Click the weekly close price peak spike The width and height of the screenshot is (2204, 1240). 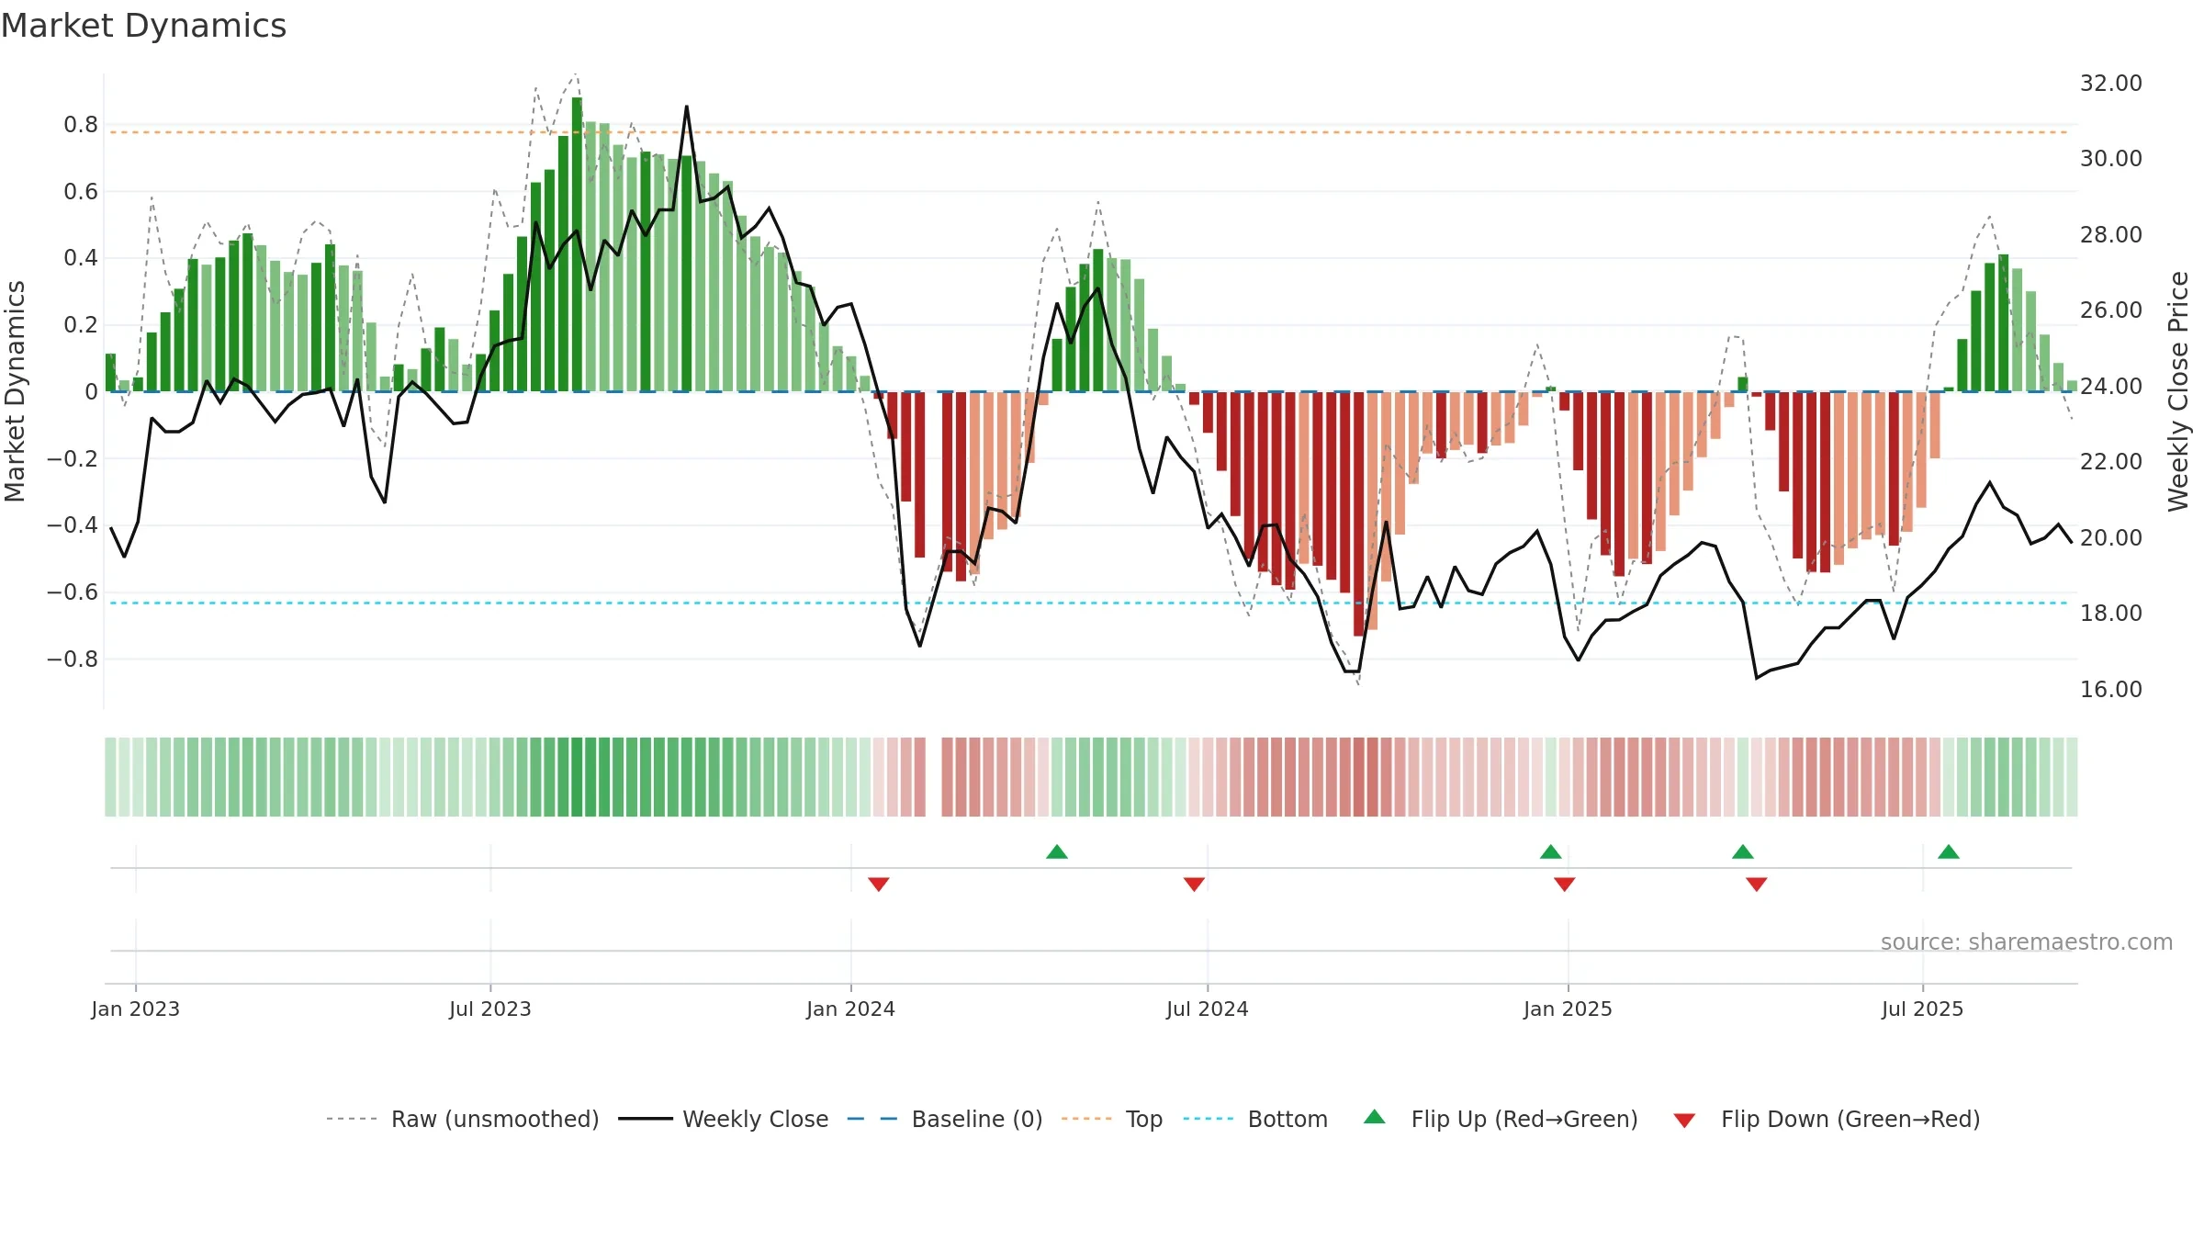click(687, 107)
